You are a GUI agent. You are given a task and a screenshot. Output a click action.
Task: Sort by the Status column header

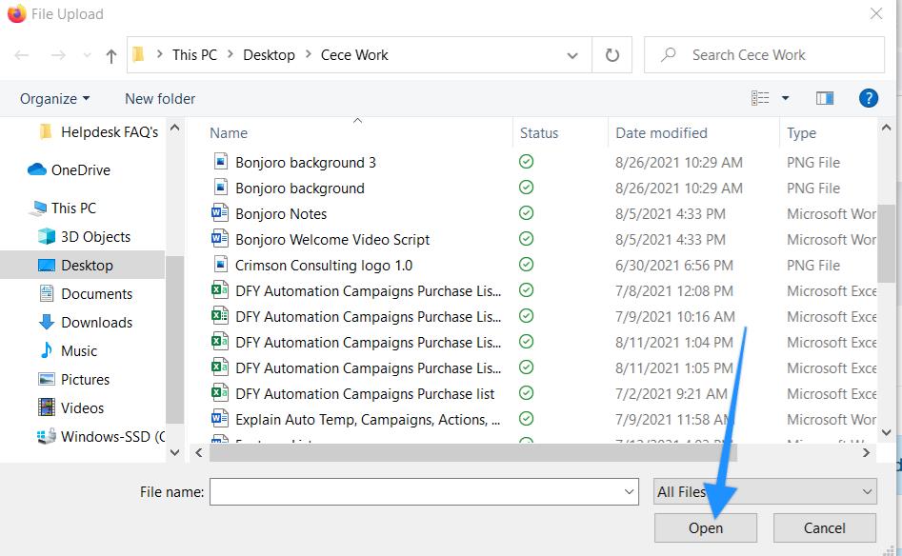539,133
